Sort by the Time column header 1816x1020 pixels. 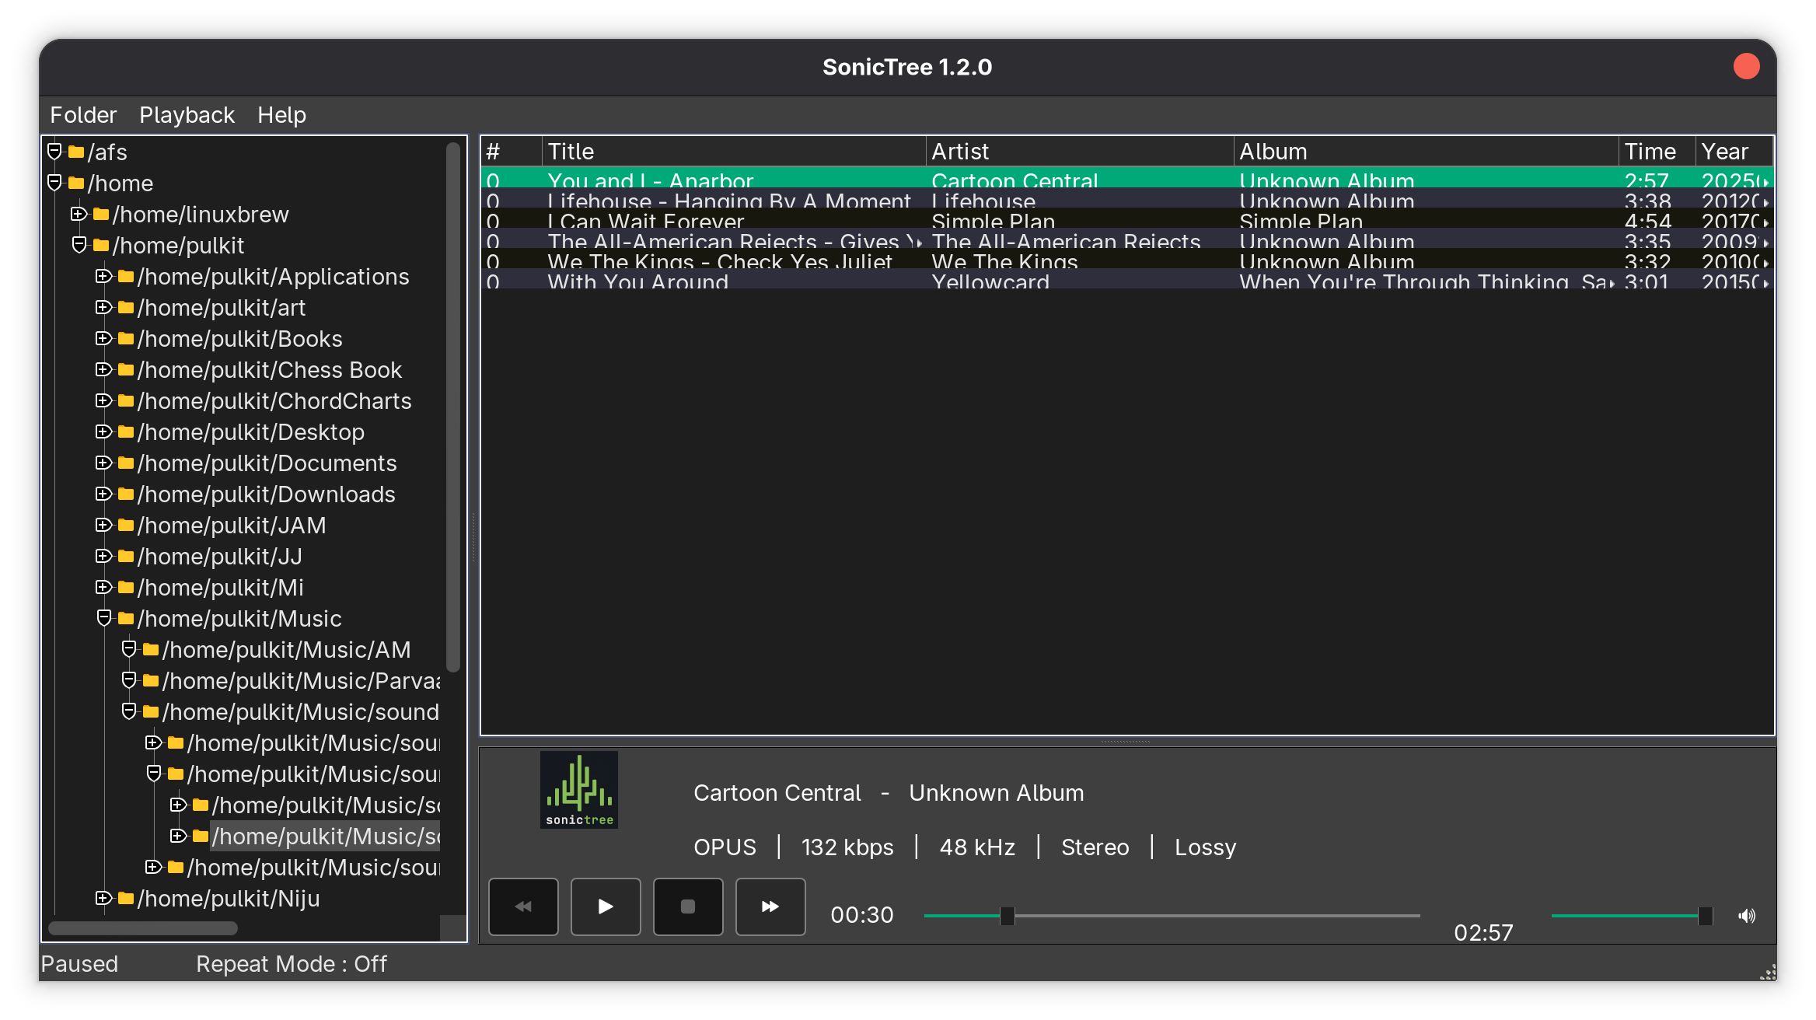coord(1657,152)
